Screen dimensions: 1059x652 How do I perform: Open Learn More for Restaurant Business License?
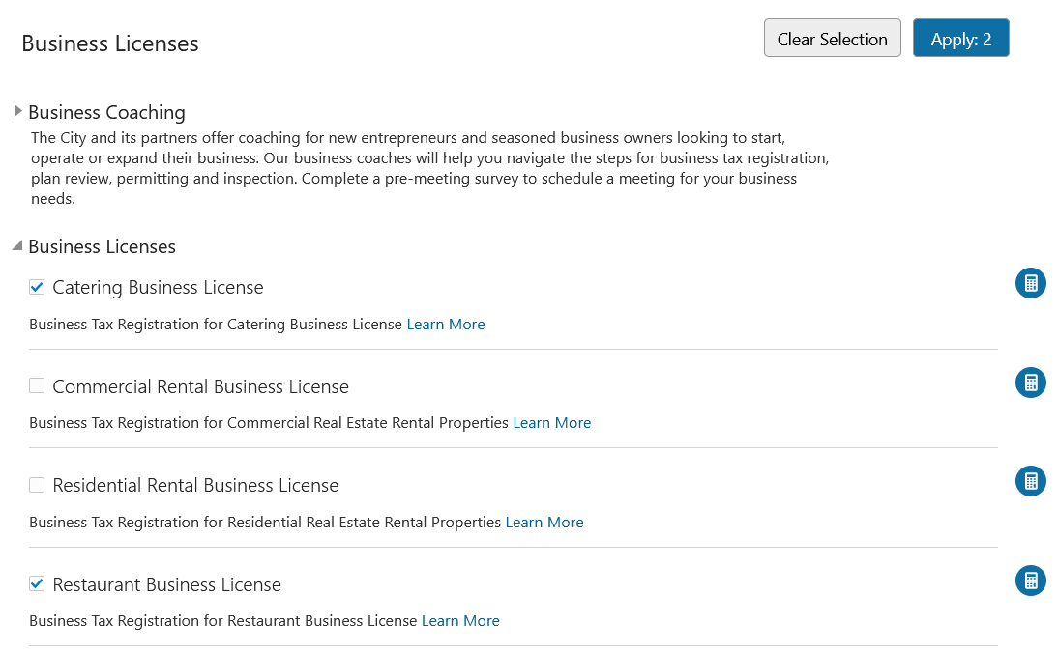[x=460, y=620]
